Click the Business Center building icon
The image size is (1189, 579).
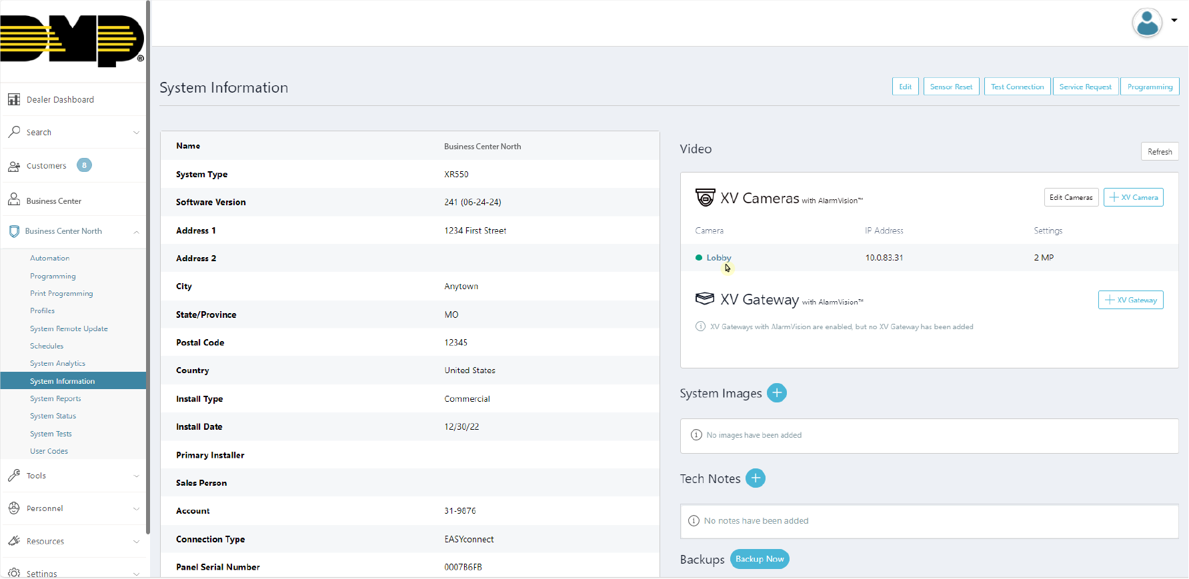click(14, 200)
